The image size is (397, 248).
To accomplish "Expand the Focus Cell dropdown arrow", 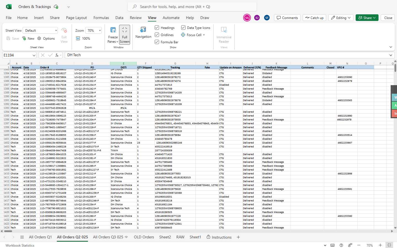I will [204, 35].
